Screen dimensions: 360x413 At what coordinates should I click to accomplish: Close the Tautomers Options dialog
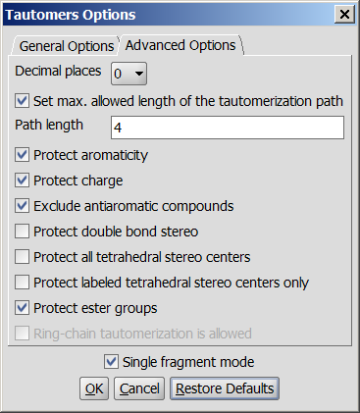pyautogui.click(x=344, y=15)
